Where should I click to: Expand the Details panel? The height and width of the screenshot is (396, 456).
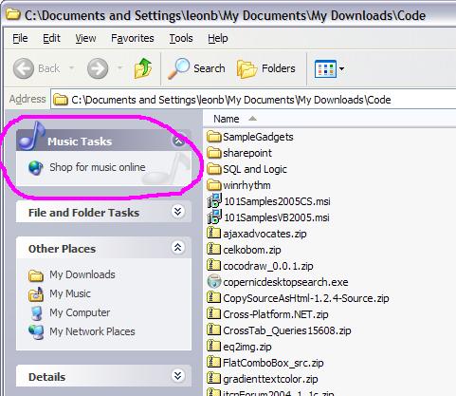[178, 376]
